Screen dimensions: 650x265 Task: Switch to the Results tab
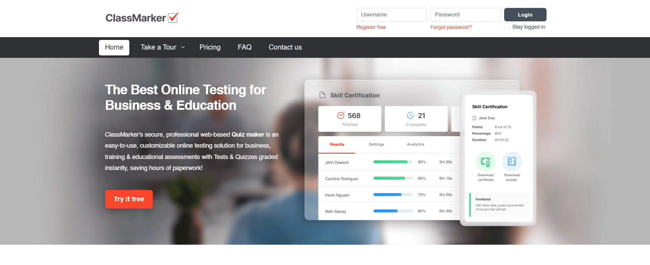(x=337, y=145)
